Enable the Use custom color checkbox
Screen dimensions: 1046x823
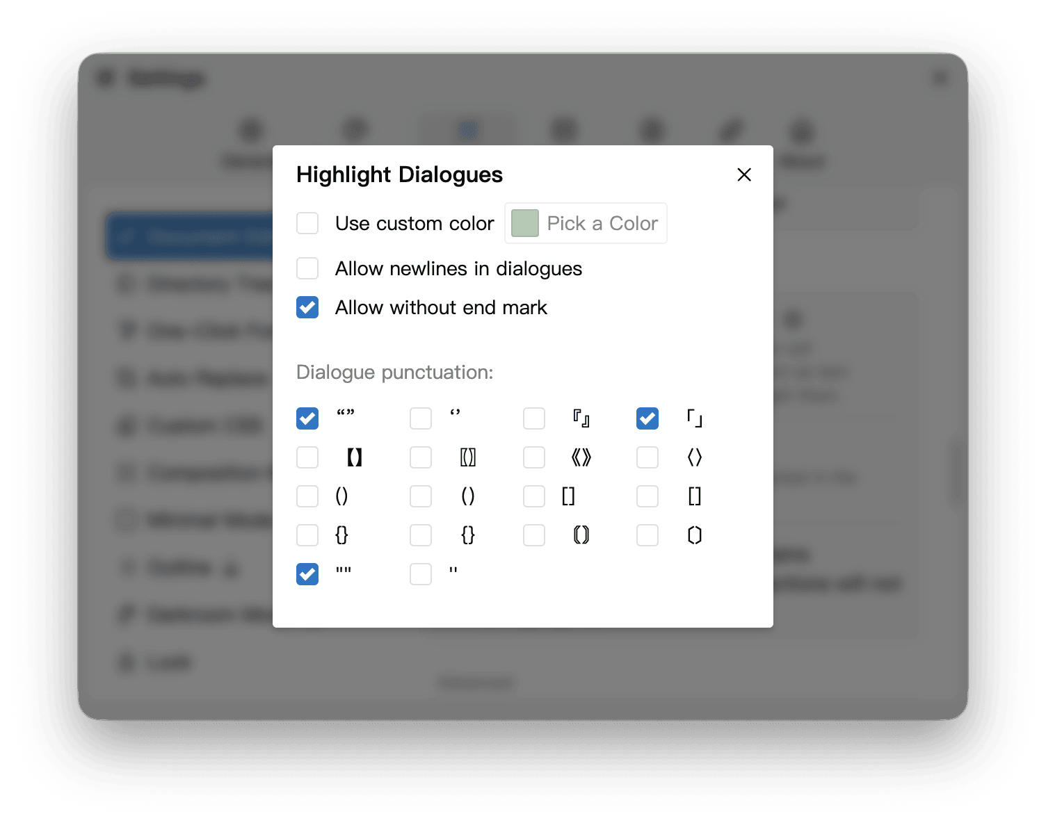tap(307, 224)
